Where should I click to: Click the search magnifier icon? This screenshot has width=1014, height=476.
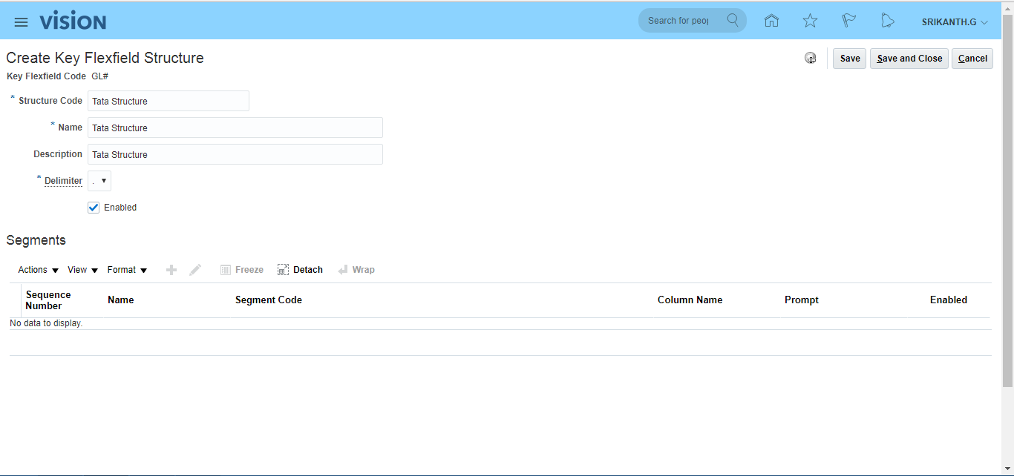point(733,20)
